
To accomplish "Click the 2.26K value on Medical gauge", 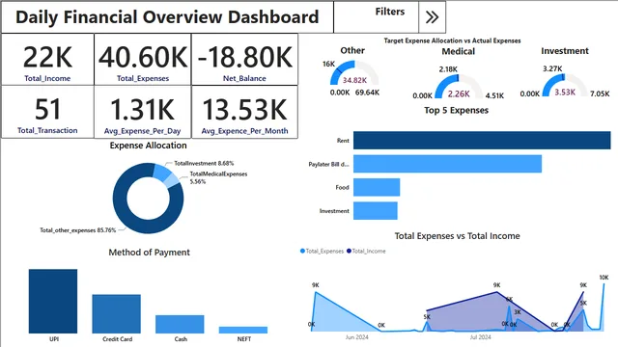I will [459, 94].
